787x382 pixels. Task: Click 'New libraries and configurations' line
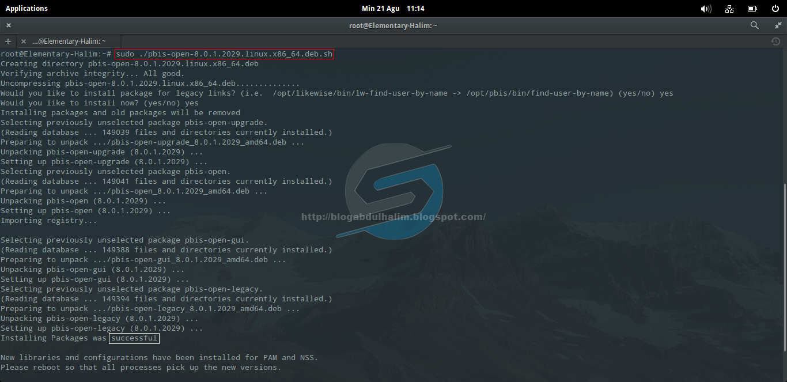coord(159,358)
